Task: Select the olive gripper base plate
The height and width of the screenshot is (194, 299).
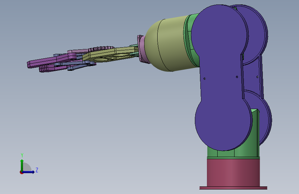Action: (109, 55)
